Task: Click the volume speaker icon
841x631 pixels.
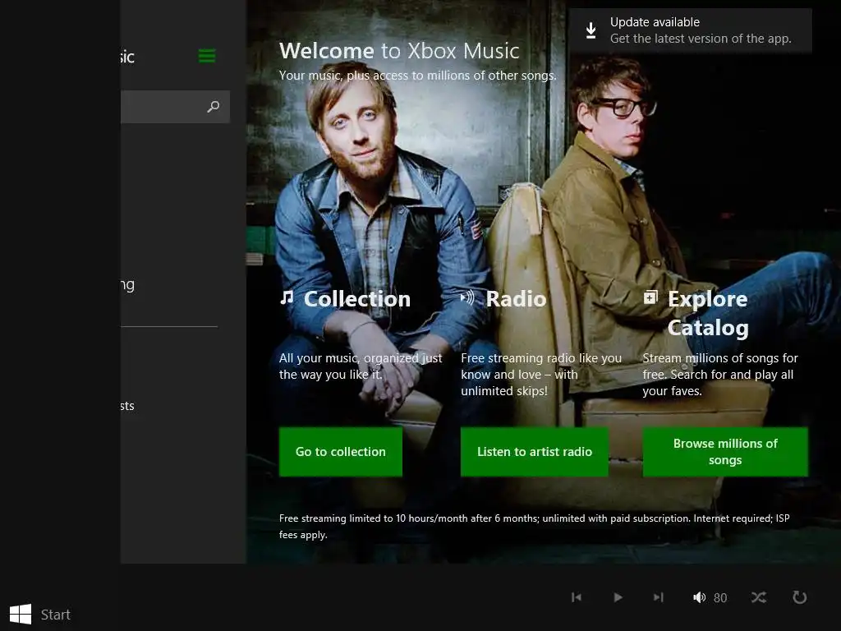Action: point(699,597)
